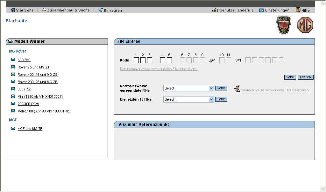The height and width of the screenshot is (192, 326).
Task: Open Mini (1990 ab VIN XN010001) link
Action: coord(40,96)
